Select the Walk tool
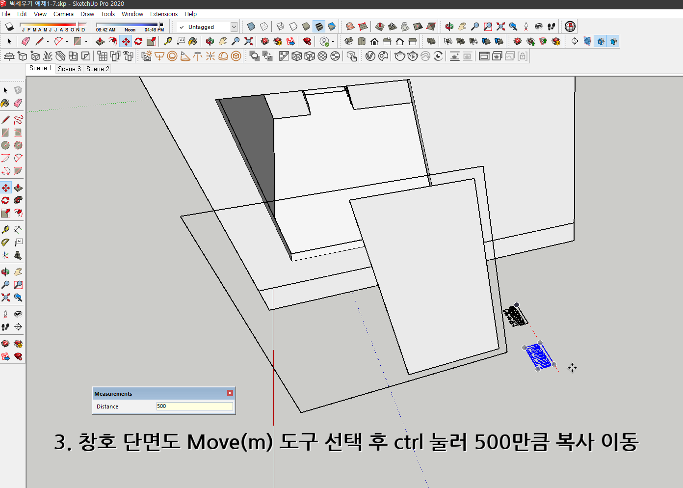This screenshot has height=488, width=683. coord(6,326)
